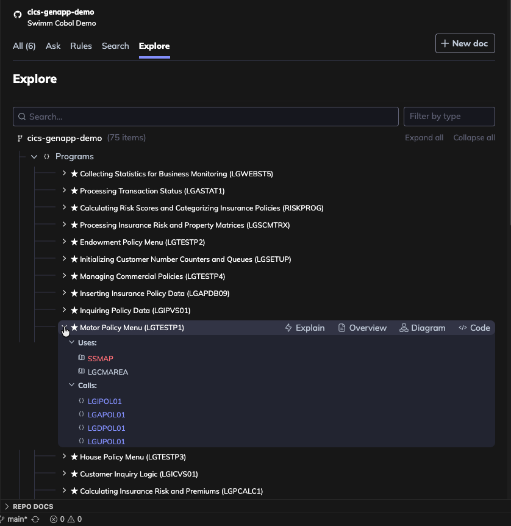Viewport: 511px width, 526px height.
Task: Click the Diagram icon for LGTESTP1
Action: click(403, 328)
